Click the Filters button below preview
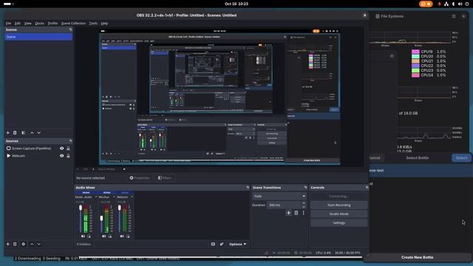 [x=165, y=178]
